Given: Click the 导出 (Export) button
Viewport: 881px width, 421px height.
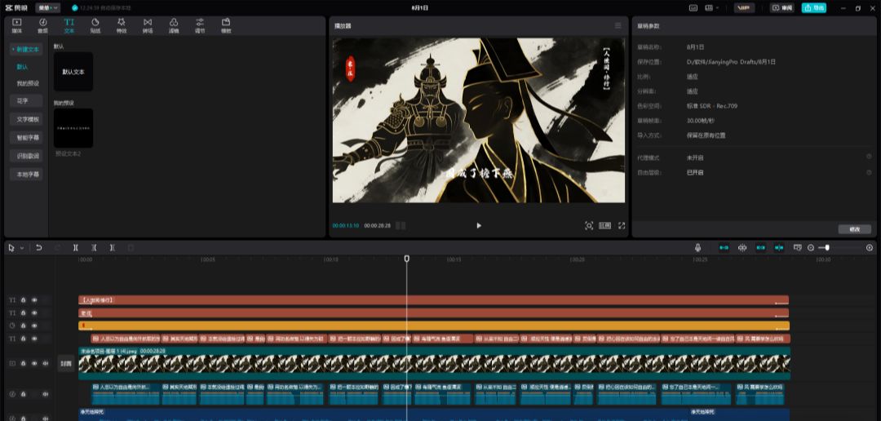Looking at the screenshot, I should pos(813,7).
